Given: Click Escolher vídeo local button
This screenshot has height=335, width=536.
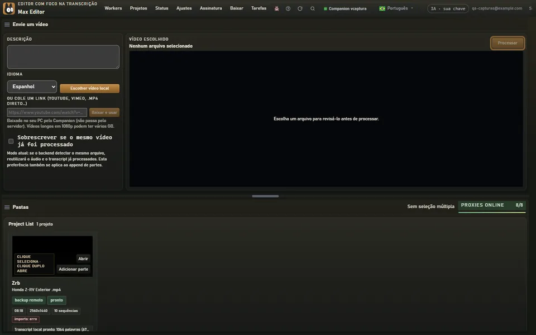Looking at the screenshot, I should pos(89,88).
